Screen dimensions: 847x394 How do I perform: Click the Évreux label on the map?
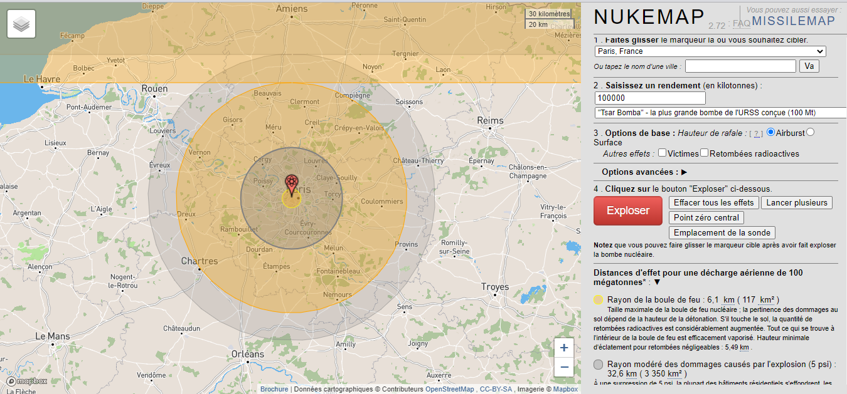point(159,165)
